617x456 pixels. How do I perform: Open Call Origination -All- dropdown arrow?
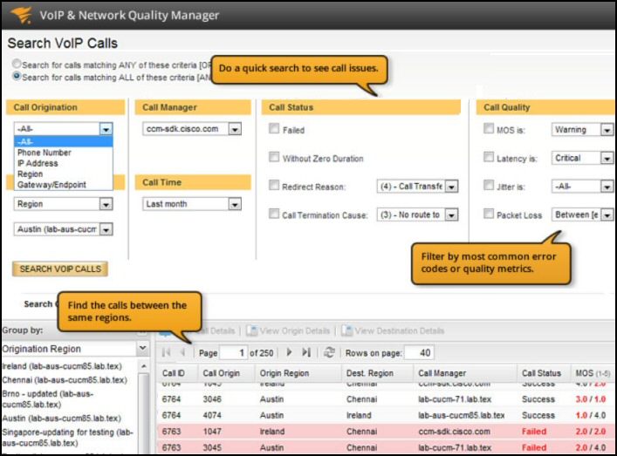(x=106, y=129)
